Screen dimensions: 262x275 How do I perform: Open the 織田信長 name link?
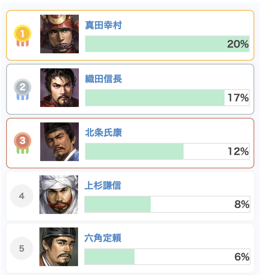(104, 79)
